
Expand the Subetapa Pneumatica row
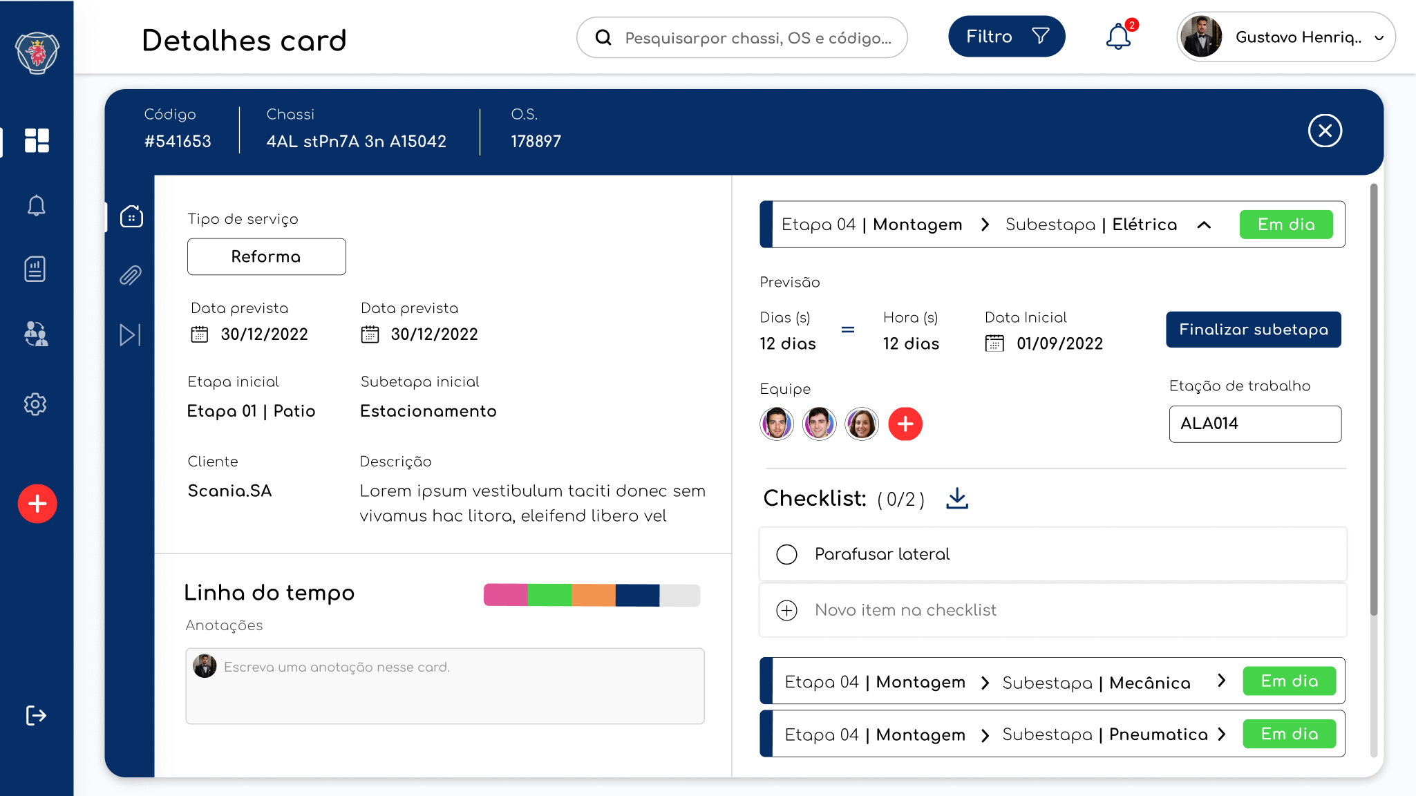point(1222,734)
